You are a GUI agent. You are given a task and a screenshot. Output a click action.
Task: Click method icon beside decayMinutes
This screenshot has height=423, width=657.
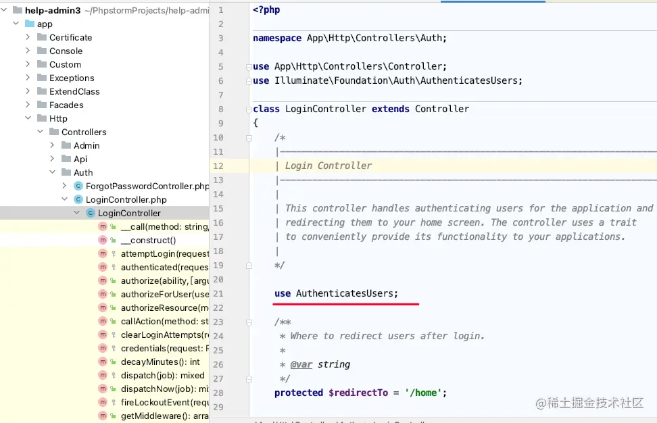coord(103,362)
